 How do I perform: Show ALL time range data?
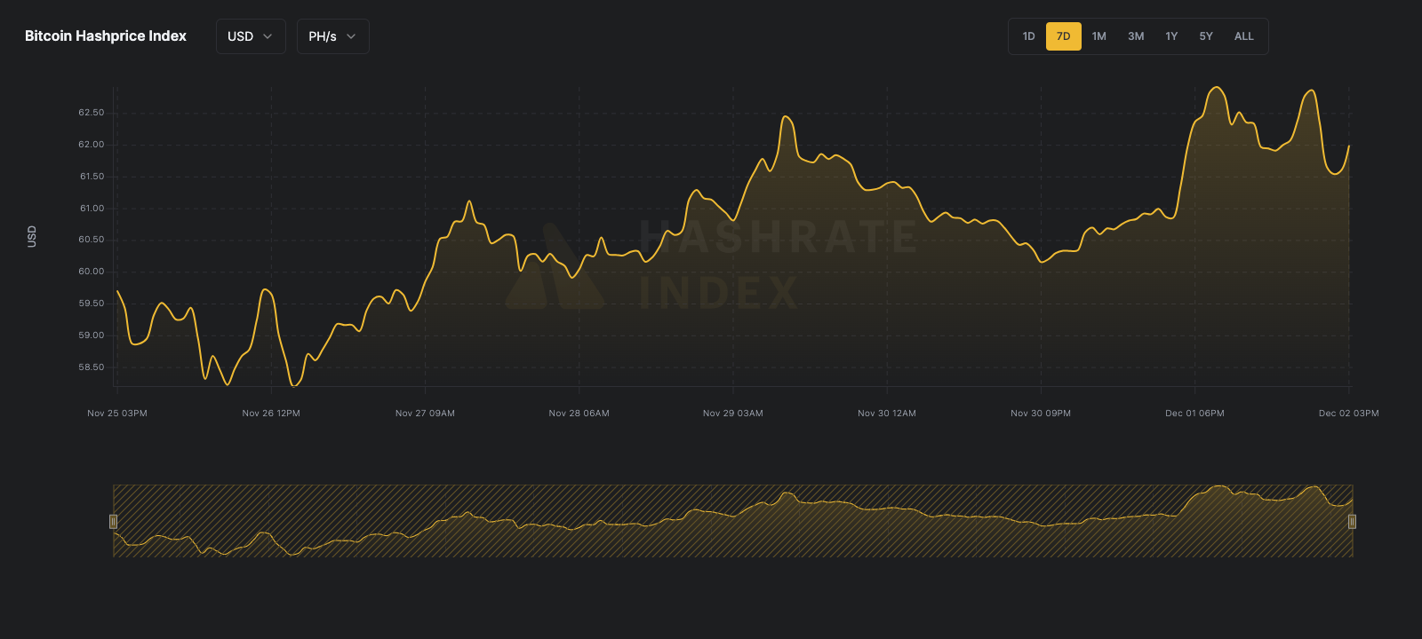tap(1244, 36)
